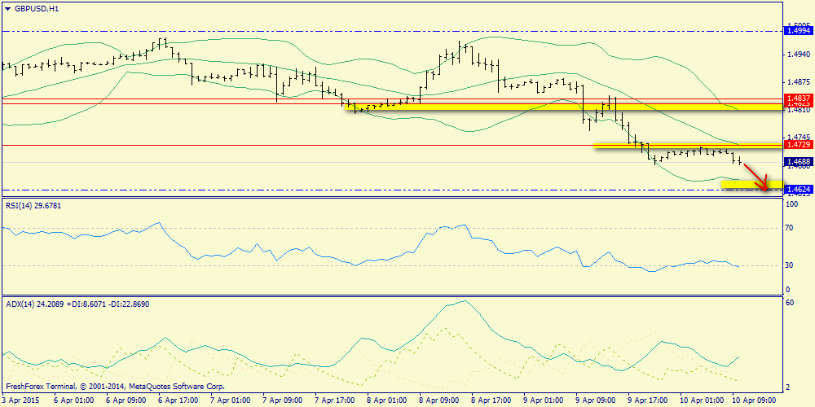Click the 7 Apr 01:00 time label

[x=230, y=400]
